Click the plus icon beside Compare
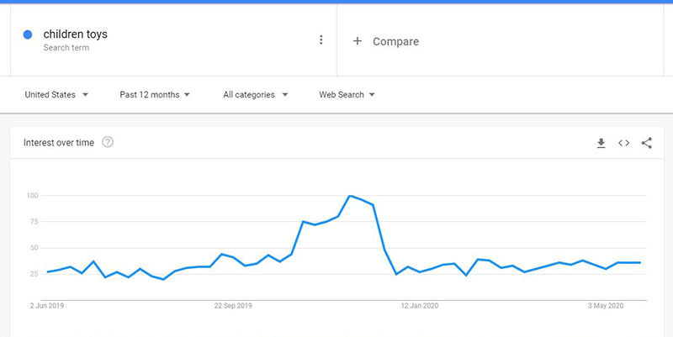Screen dimensions: 673x337 357,41
